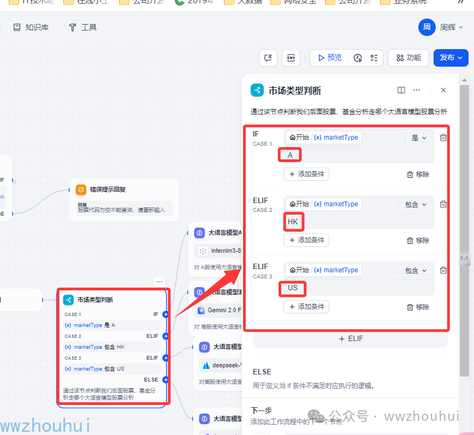Click the ENV environment variables icon
Viewport: 474px width, 435px height.
pyautogui.click(x=291, y=58)
